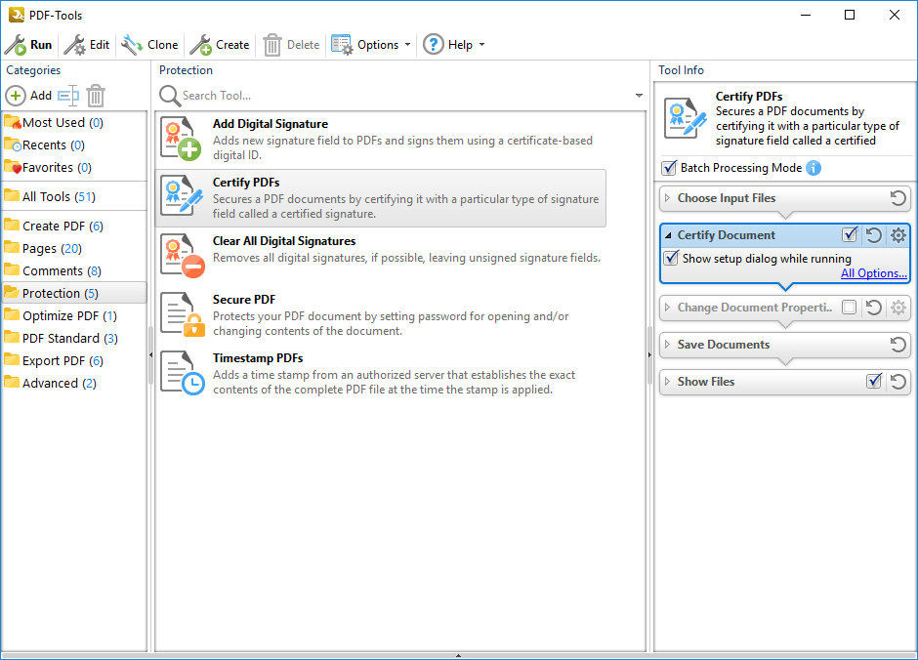Reset the Save Documents step
The height and width of the screenshot is (660, 918).
[x=898, y=345]
